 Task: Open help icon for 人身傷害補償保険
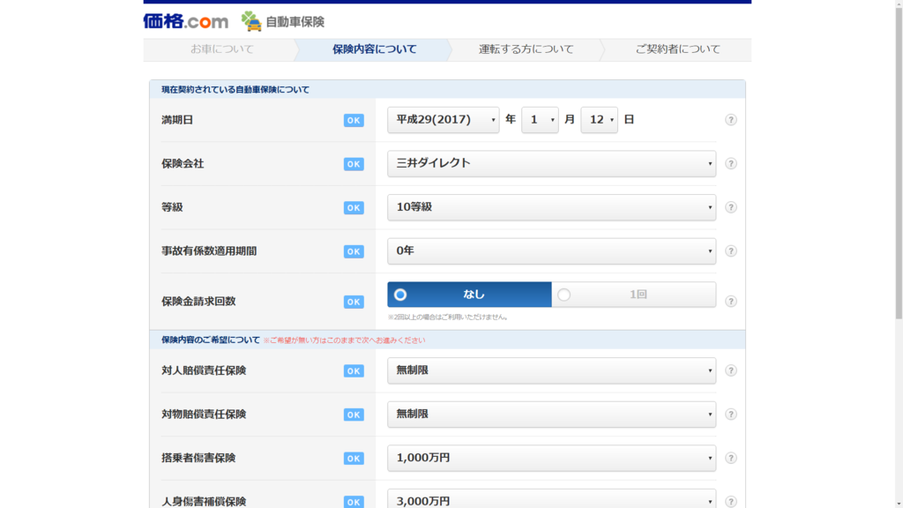(x=731, y=502)
